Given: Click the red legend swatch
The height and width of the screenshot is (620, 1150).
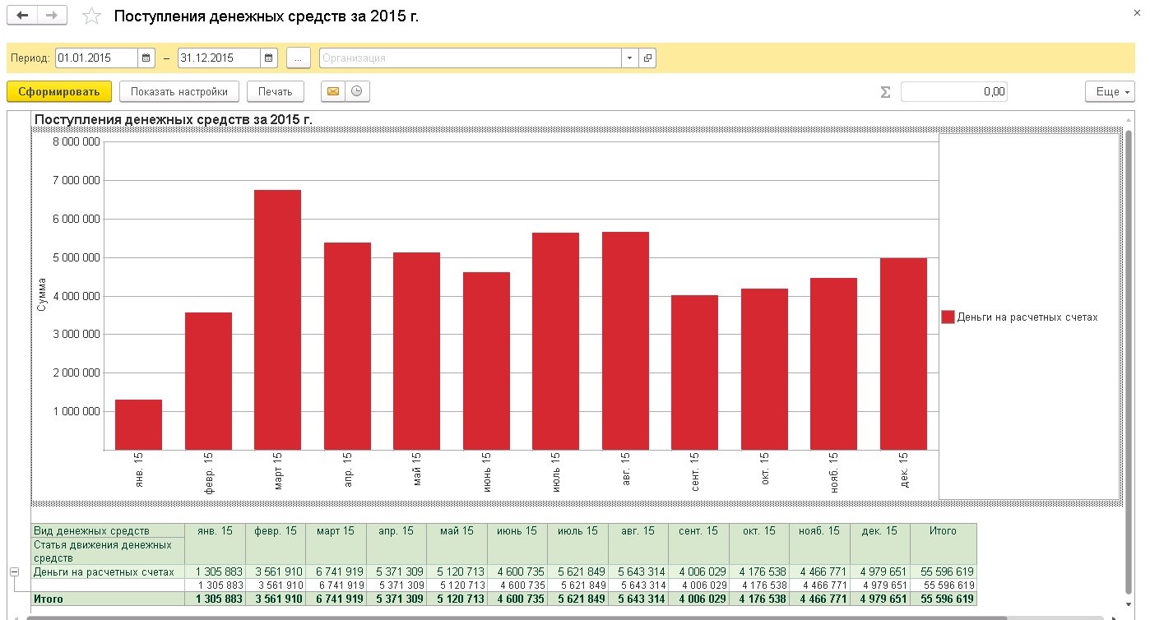Looking at the screenshot, I should tap(948, 317).
